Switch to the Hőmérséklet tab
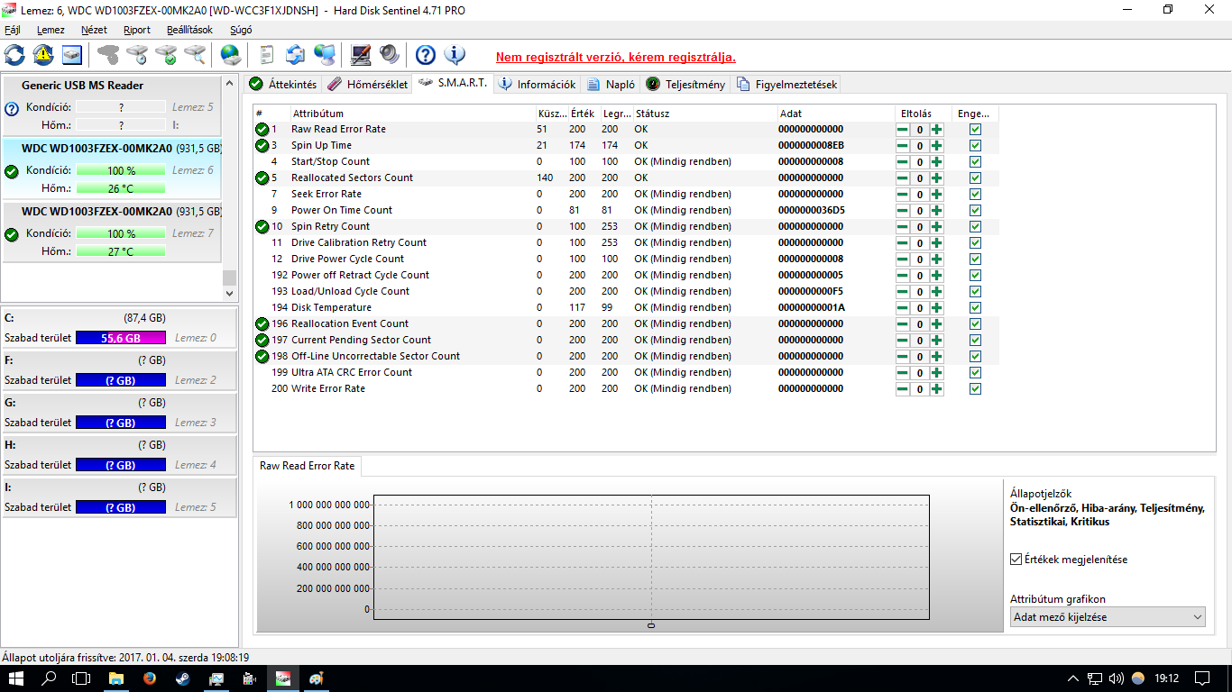The height and width of the screenshot is (692, 1232). 367,84
